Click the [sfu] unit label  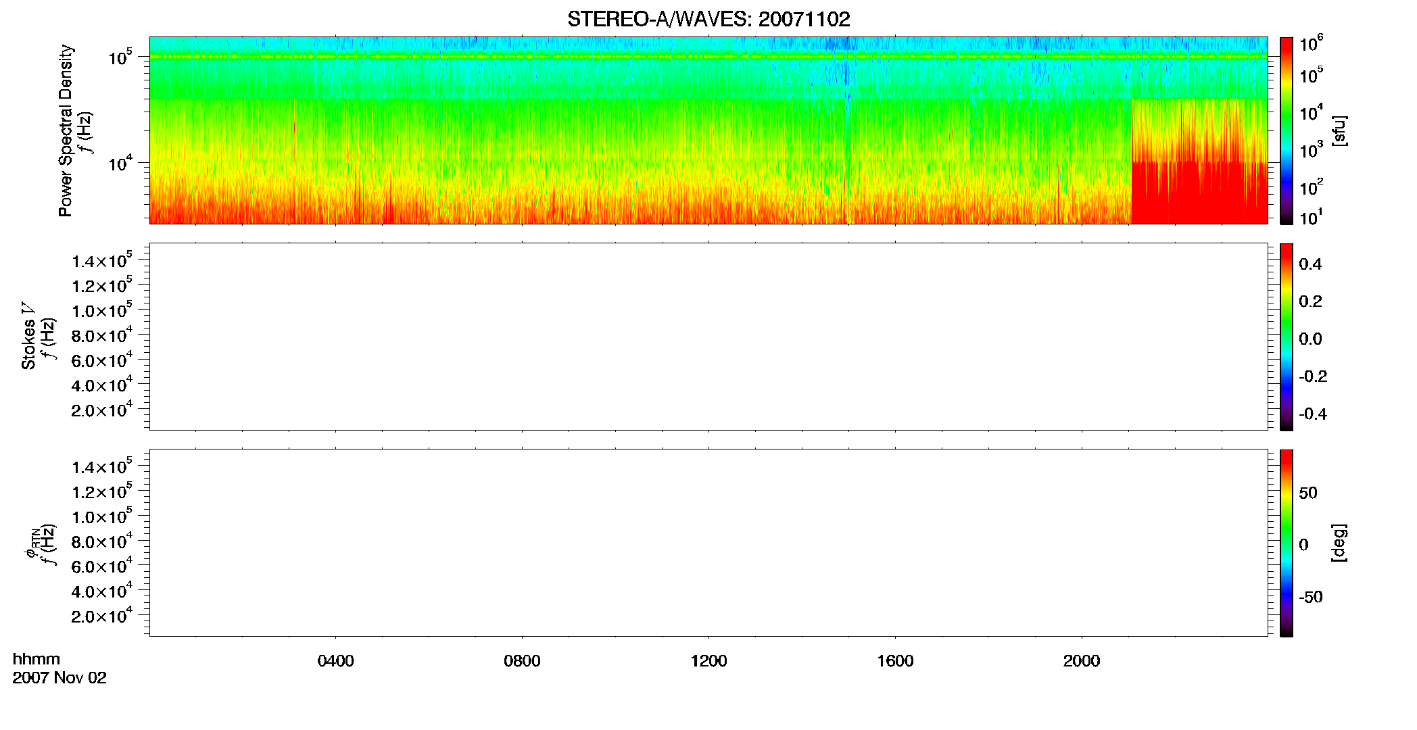point(1339,130)
